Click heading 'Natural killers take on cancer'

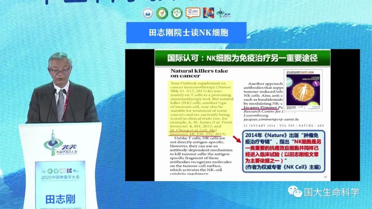(x=199, y=73)
